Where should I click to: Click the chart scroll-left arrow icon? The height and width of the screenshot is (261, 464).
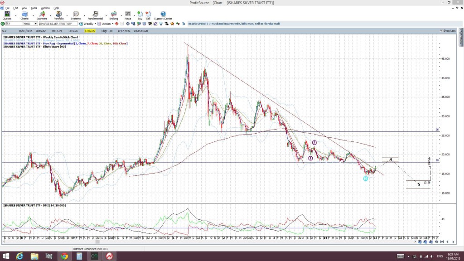447,242
